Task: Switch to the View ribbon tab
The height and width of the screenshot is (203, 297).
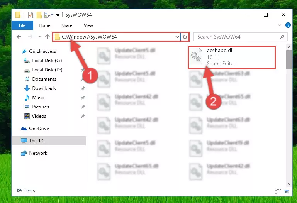Action: point(88,25)
